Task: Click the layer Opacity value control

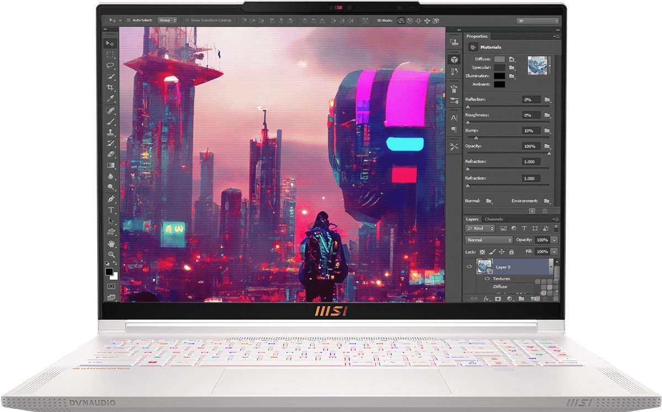Action: coord(541,240)
